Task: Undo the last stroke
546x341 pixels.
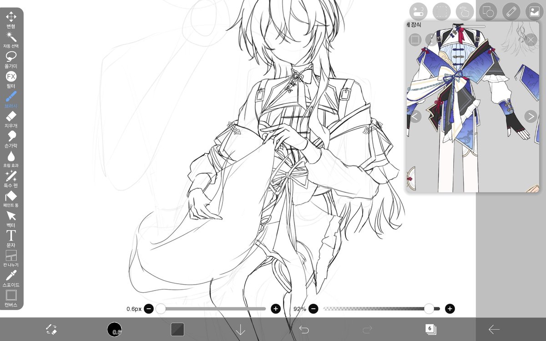Action: 304,330
